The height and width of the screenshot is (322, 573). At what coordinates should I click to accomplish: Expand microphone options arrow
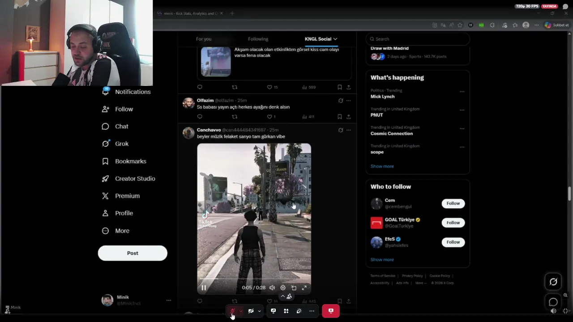coord(241,311)
